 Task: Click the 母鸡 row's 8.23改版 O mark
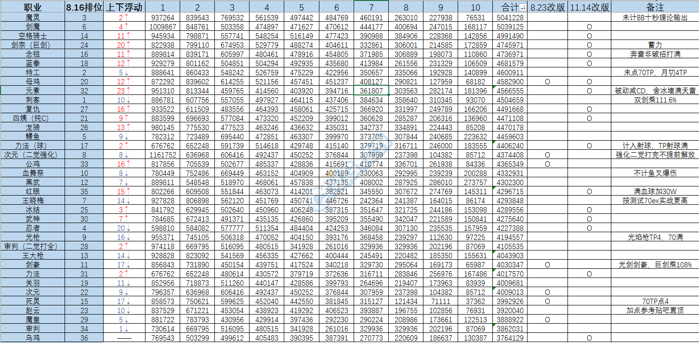547,82
